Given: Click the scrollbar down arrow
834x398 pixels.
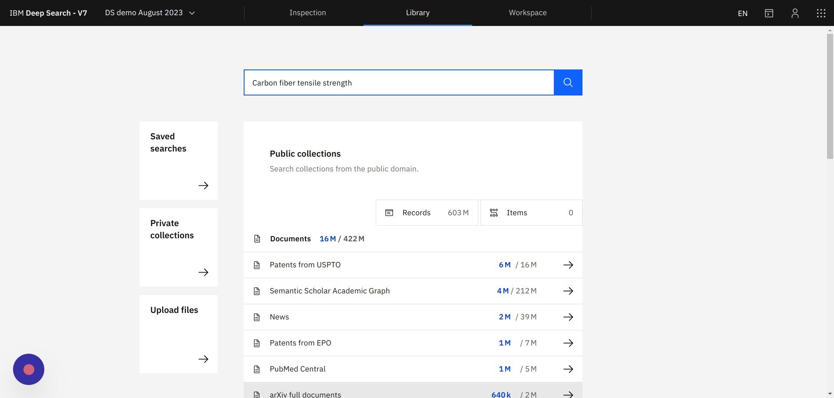Looking at the screenshot, I should click(x=830, y=394).
